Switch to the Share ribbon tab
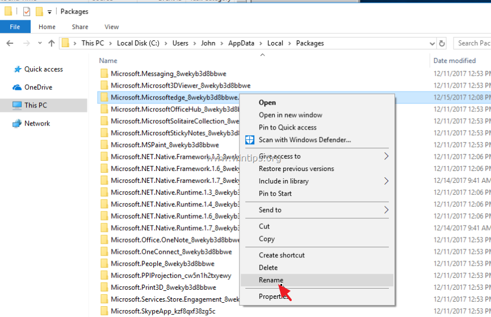This screenshot has width=491, height=317. click(x=80, y=27)
